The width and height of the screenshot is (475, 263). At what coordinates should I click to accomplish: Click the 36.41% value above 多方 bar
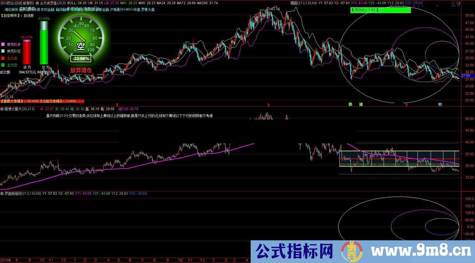27,37
